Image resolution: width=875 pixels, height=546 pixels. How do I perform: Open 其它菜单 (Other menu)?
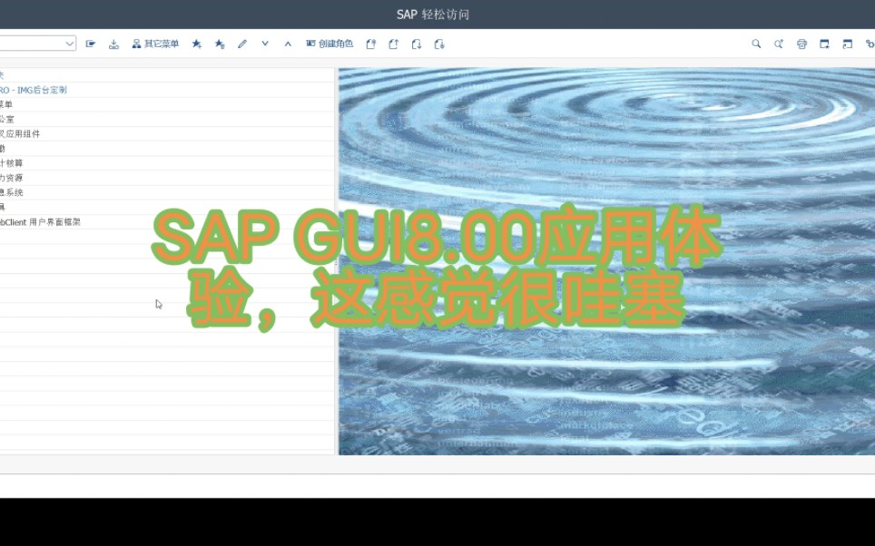coord(155,44)
